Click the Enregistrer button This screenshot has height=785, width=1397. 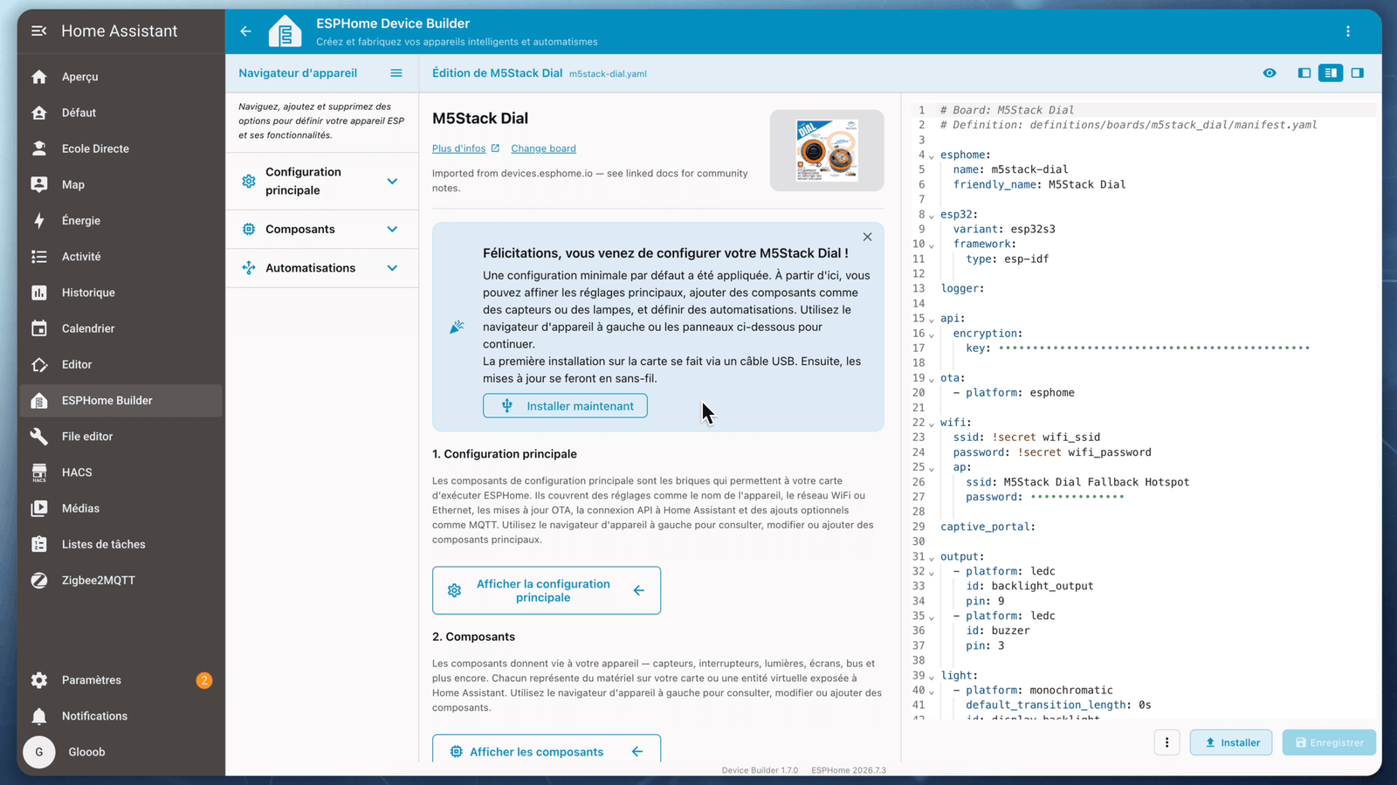click(x=1329, y=743)
